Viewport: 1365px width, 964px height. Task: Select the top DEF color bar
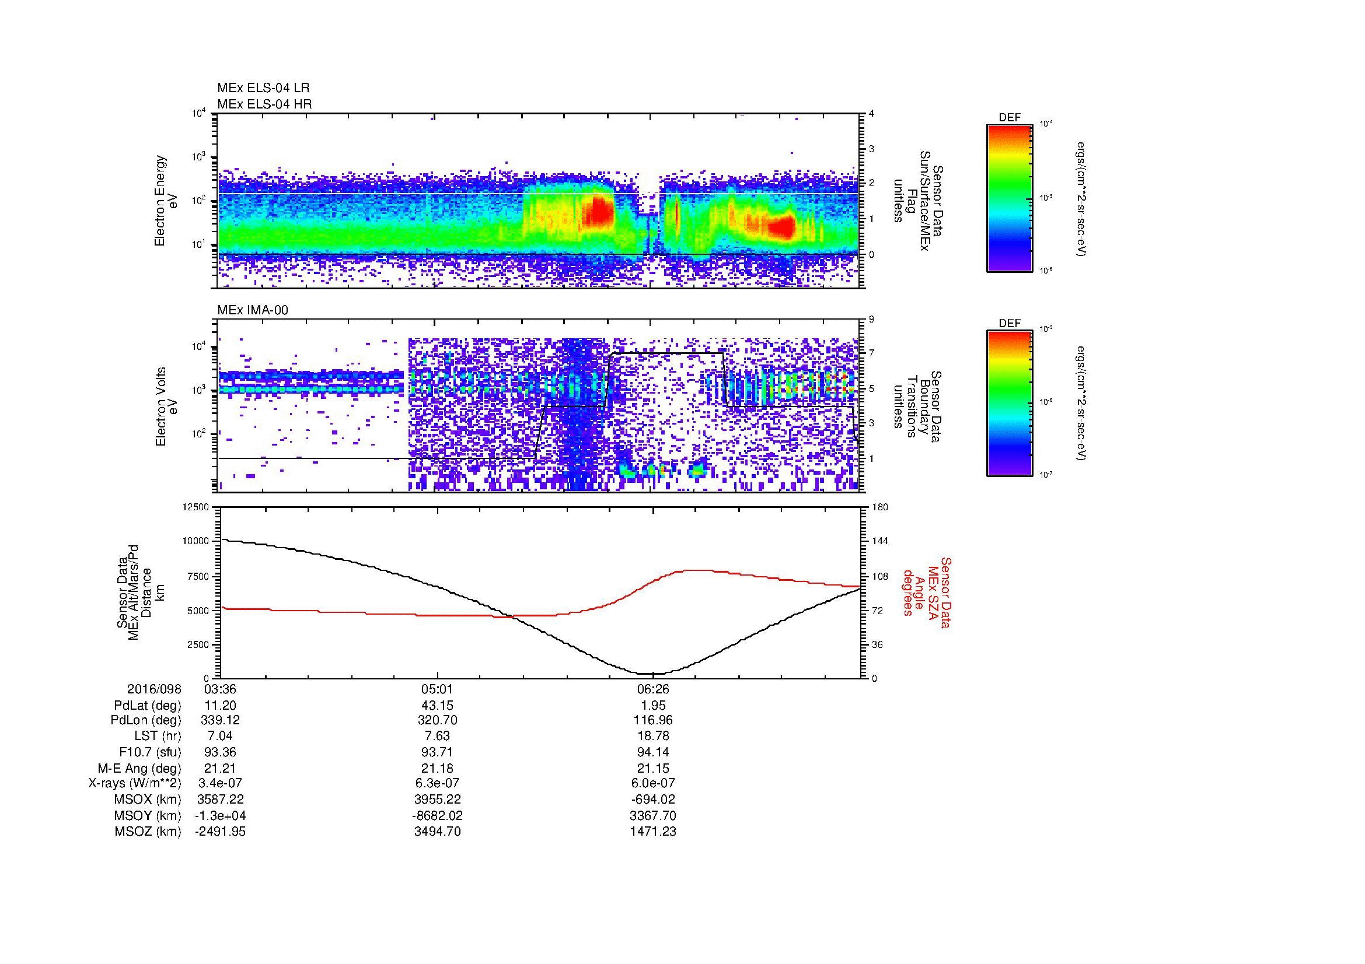(x=1009, y=198)
